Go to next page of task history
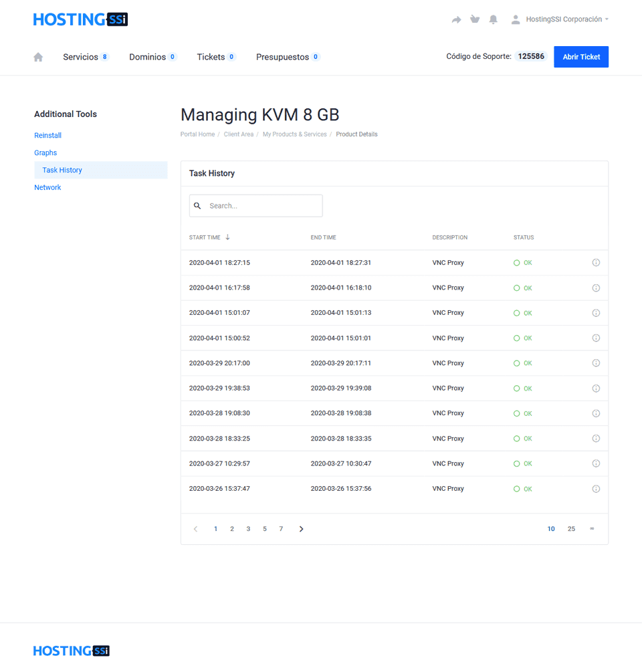Viewport: 642px width, 672px height. pos(301,528)
